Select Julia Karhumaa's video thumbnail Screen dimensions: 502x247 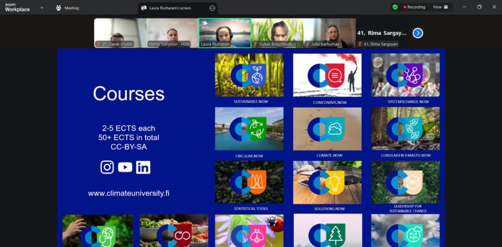pos(330,33)
